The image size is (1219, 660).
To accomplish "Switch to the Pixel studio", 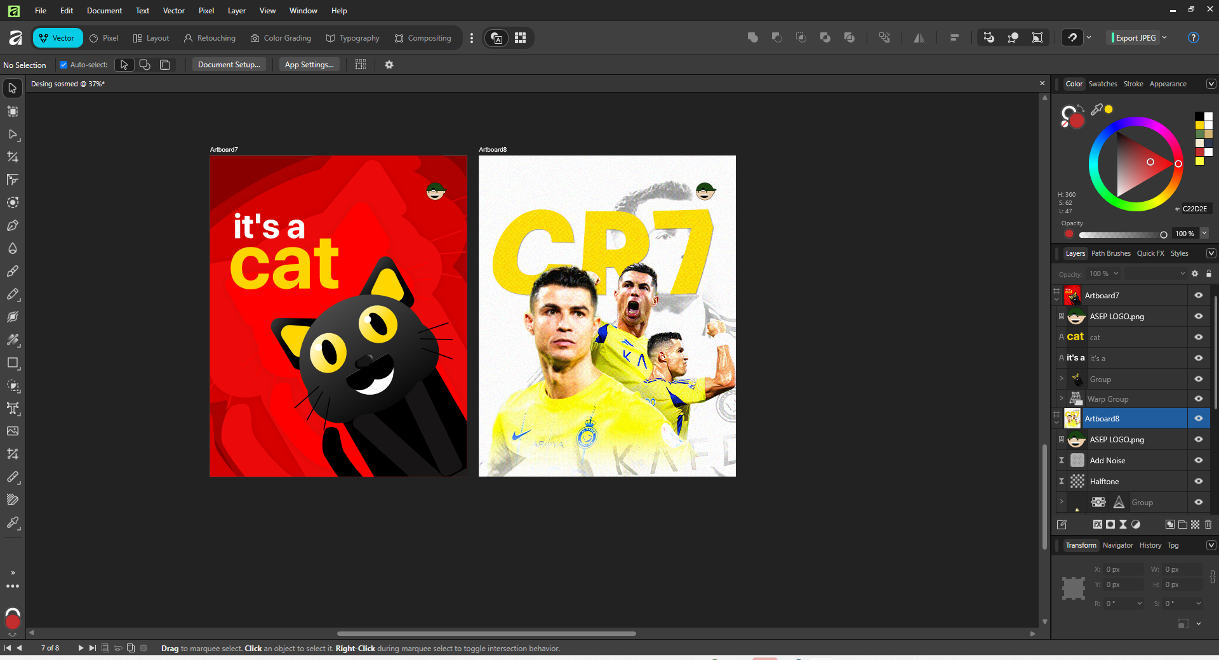I will [104, 38].
